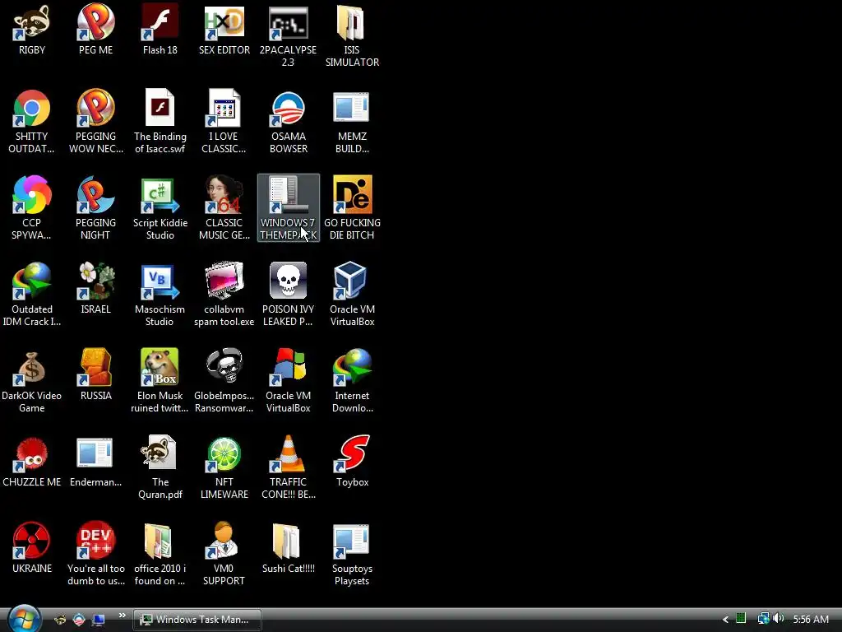Open the network tray icon
The image size is (842, 632).
pos(763,619)
